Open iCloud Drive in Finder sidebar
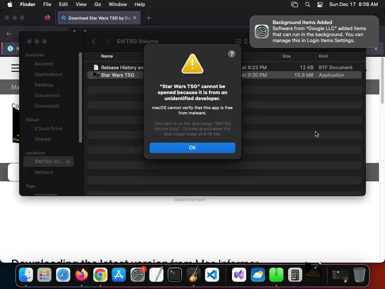This screenshot has width=385, height=289. [x=48, y=129]
